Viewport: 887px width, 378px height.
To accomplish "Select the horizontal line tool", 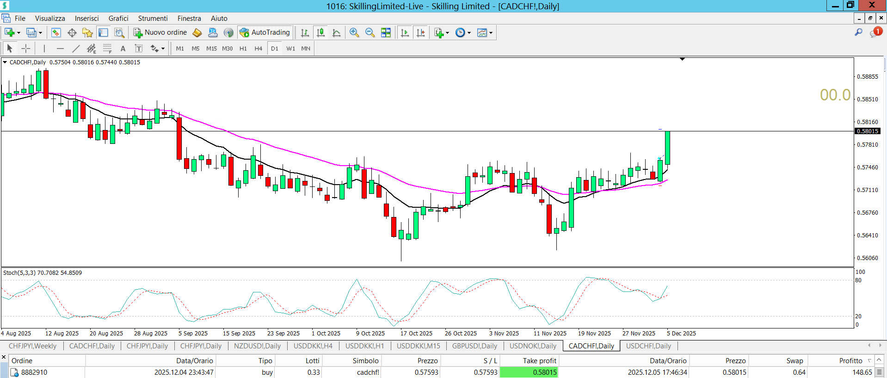I will [60, 49].
